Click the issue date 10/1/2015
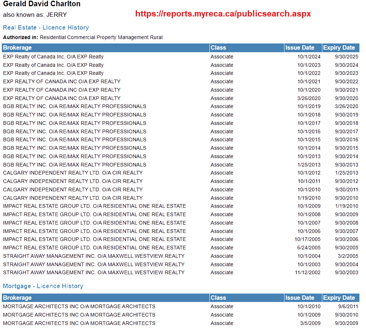Viewport: 366px width, 333px height. 309,140
